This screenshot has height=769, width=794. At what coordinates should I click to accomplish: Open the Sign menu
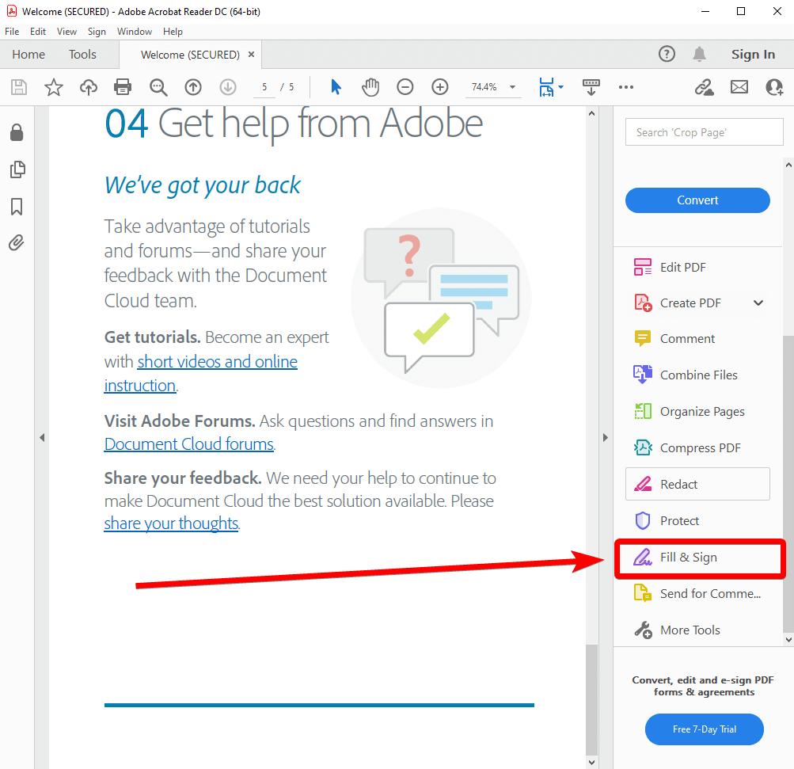coord(97,32)
